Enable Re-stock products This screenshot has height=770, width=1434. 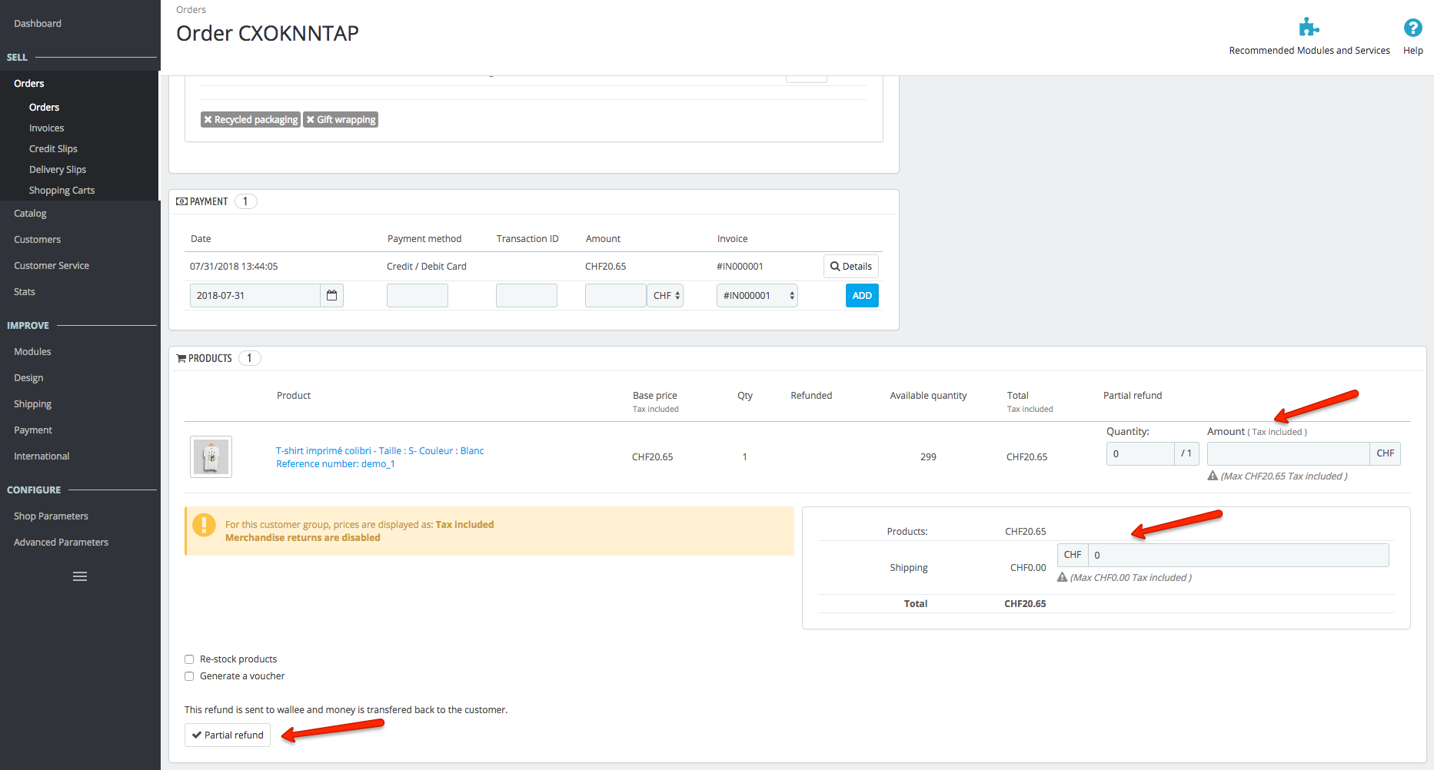[189, 659]
